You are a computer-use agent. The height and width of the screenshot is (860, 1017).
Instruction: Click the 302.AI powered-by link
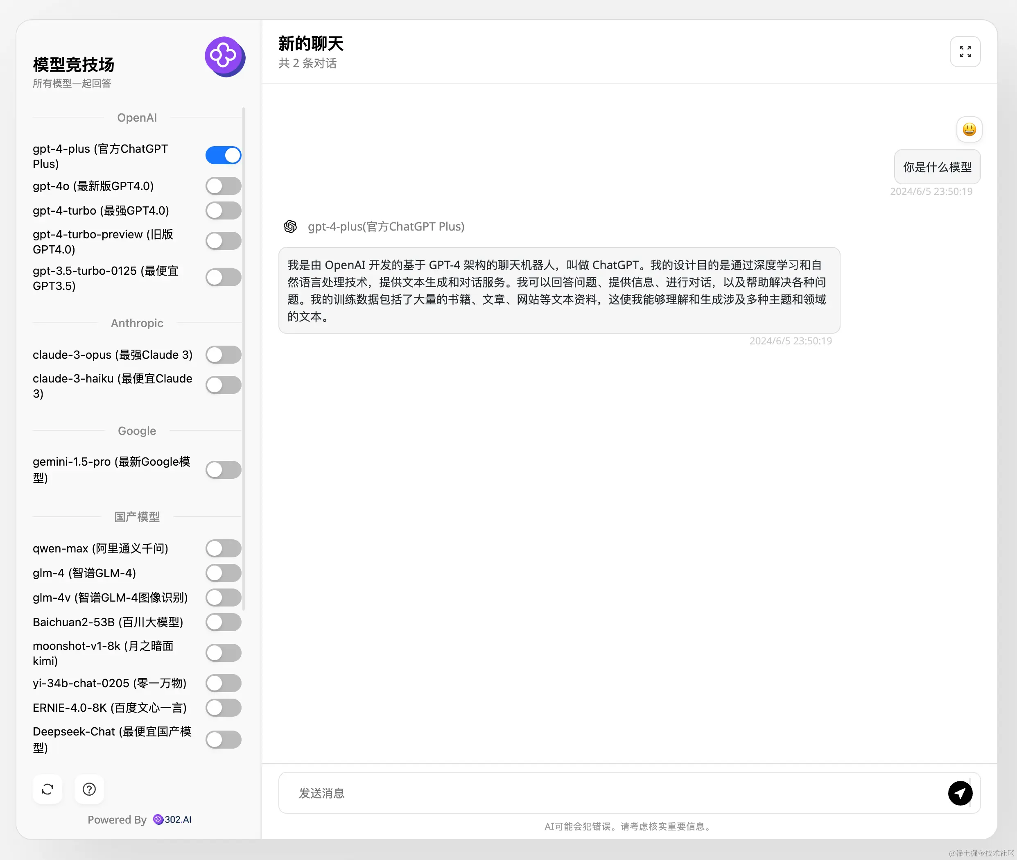(x=172, y=819)
